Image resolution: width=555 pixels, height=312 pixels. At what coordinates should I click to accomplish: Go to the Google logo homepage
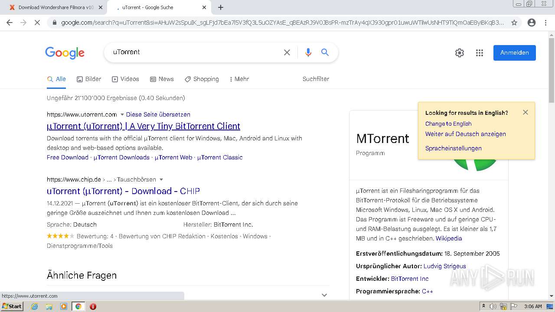point(65,53)
